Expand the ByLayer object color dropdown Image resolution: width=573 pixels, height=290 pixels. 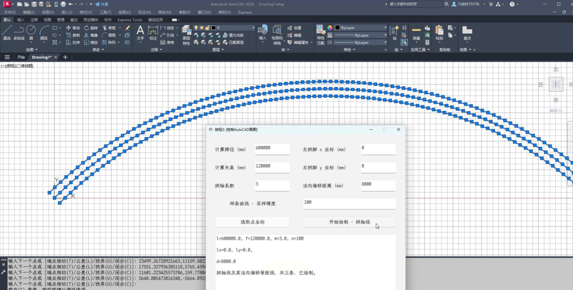tap(385, 28)
